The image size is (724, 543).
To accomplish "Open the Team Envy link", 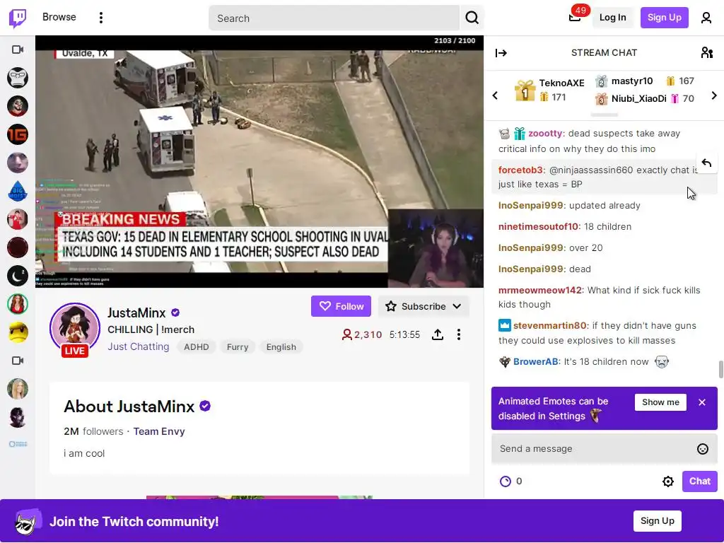I will 159,431.
